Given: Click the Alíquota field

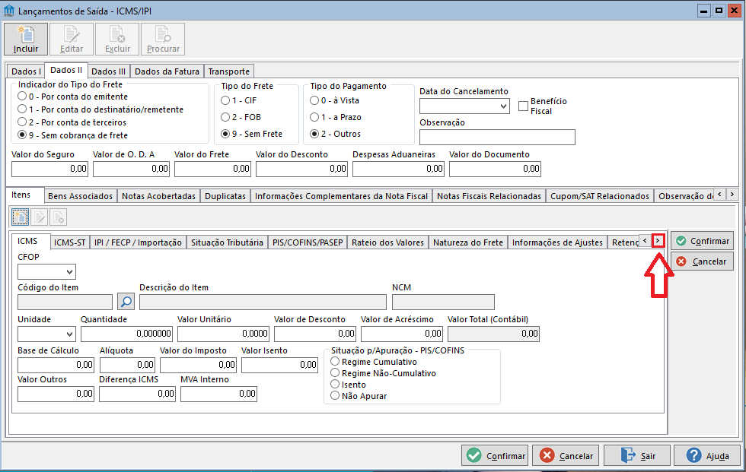Looking at the screenshot, I should pyautogui.click(x=128, y=365).
